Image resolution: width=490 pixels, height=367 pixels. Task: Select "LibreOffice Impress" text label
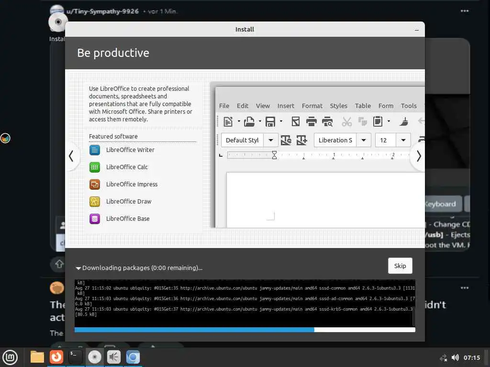pos(132,184)
